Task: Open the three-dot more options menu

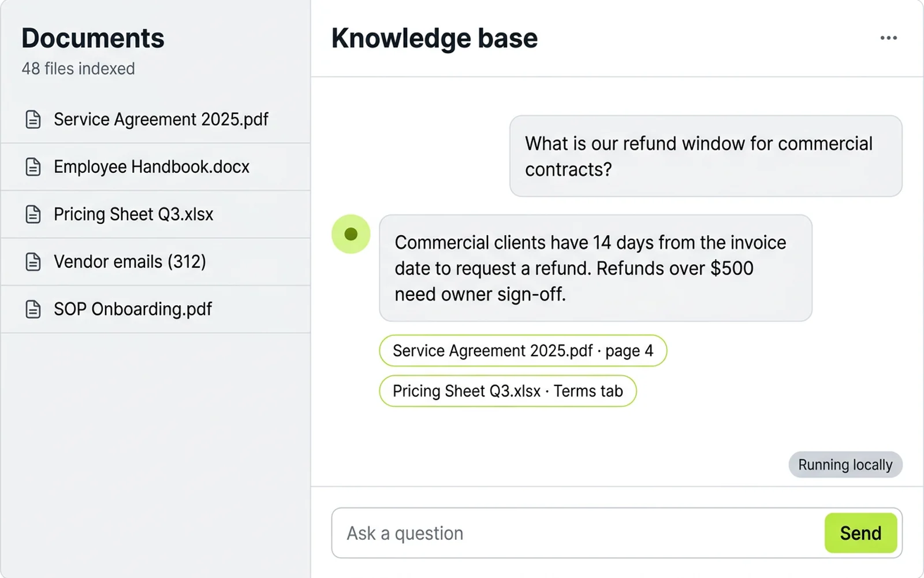Action: (x=888, y=38)
